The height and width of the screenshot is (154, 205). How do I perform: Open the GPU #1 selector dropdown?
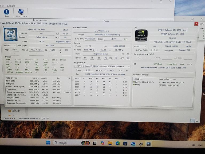point(140,46)
